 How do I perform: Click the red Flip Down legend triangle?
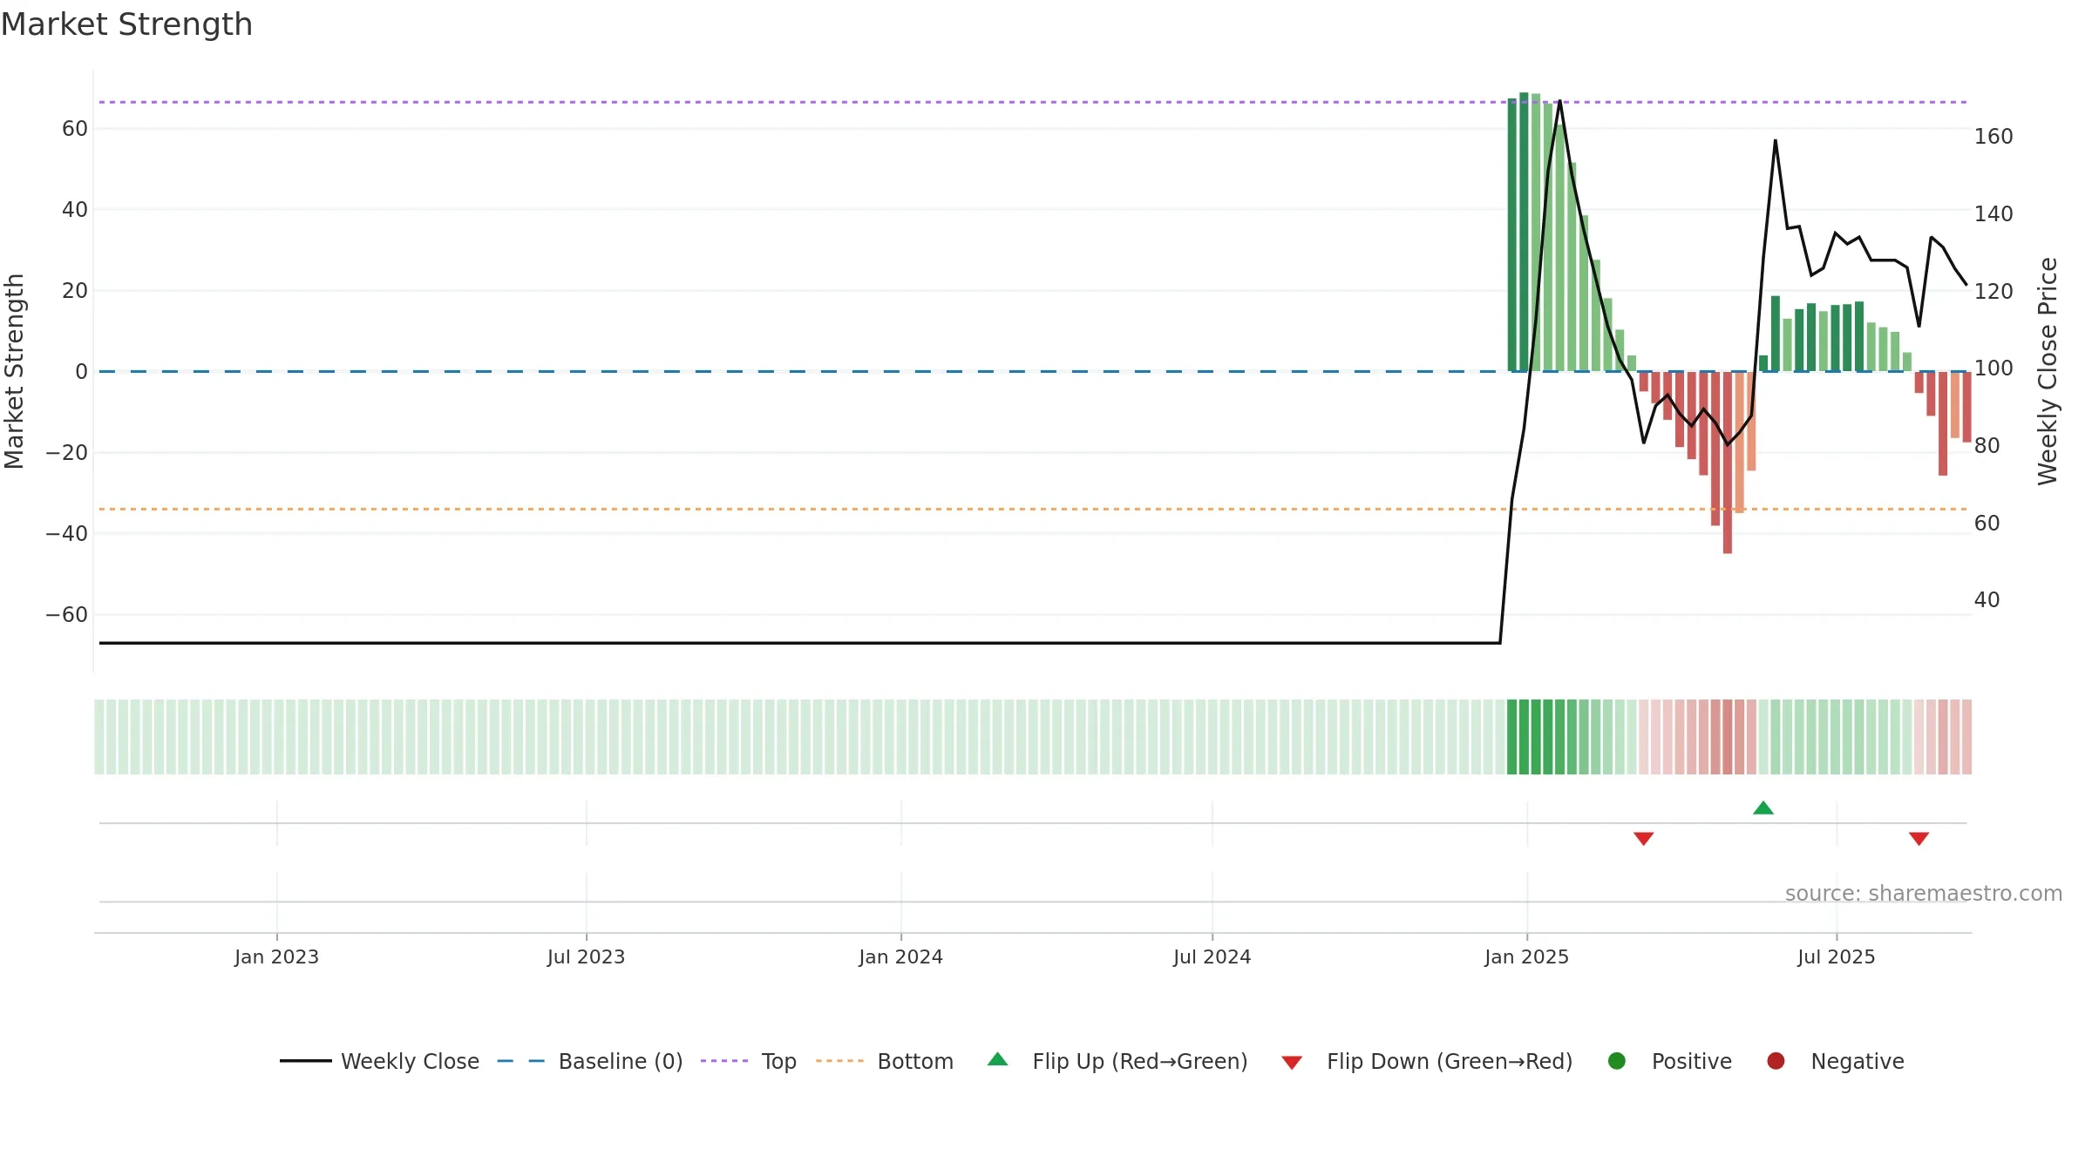tap(1292, 1062)
